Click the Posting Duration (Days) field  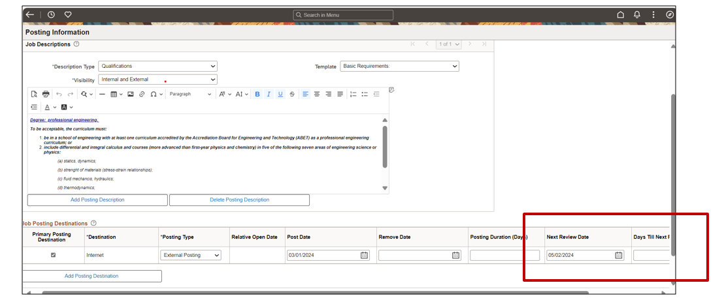tap(504, 255)
